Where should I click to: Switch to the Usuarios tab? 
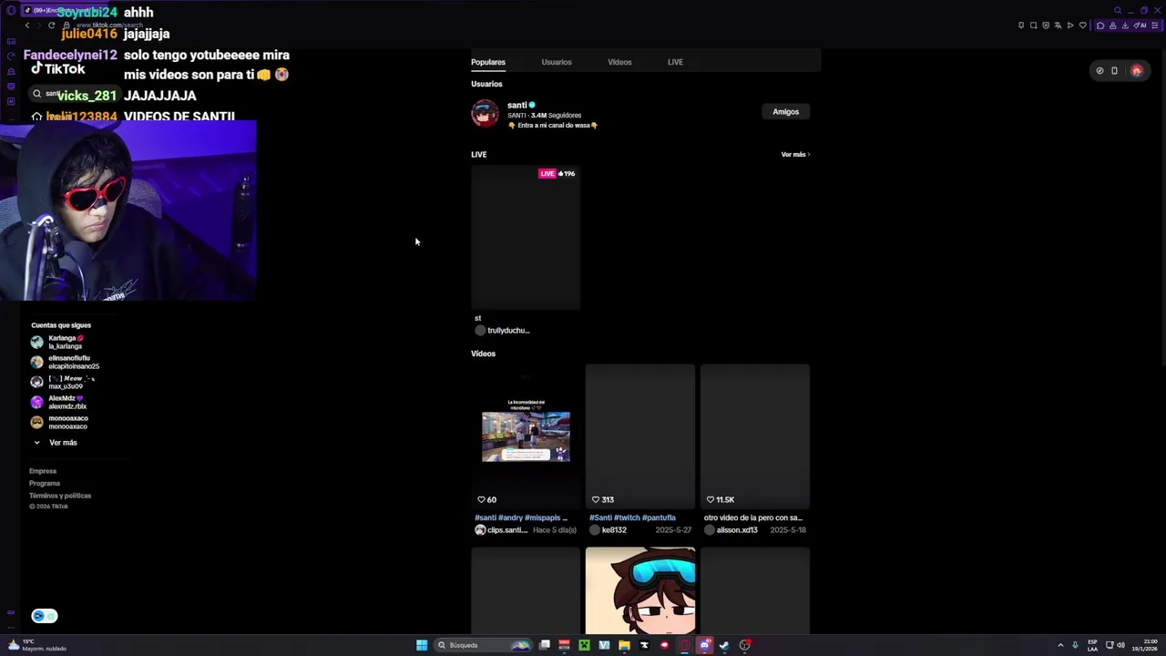pyautogui.click(x=557, y=62)
